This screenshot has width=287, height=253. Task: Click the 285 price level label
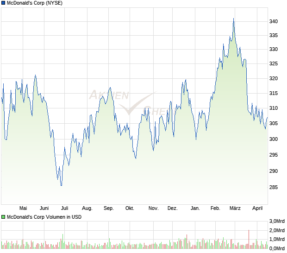click(x=274, y=187)
